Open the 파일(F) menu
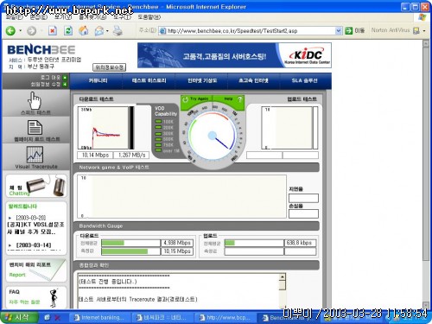432x324 pixels. (x=15, y=17)
